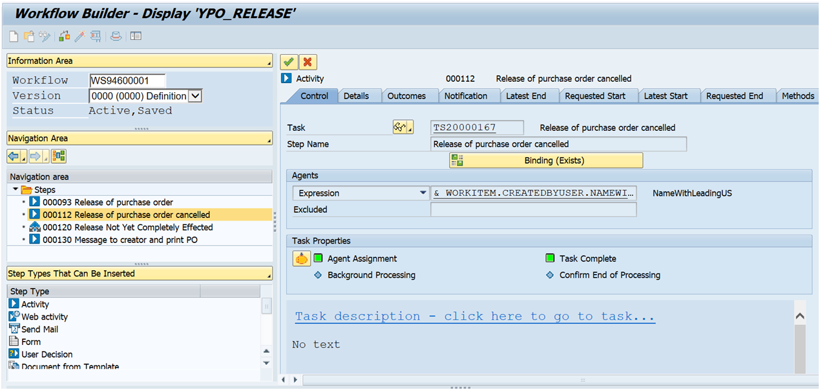Click the Create new workflow icon

14,36
